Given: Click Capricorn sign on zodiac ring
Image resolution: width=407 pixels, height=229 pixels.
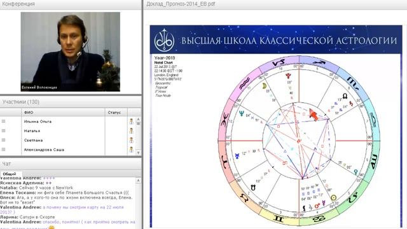Looking at the screenshot, I should point(279,62).
